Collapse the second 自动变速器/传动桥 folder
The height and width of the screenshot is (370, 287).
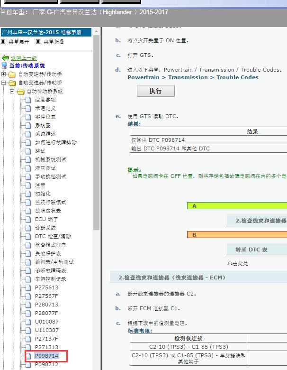(3, 83)
